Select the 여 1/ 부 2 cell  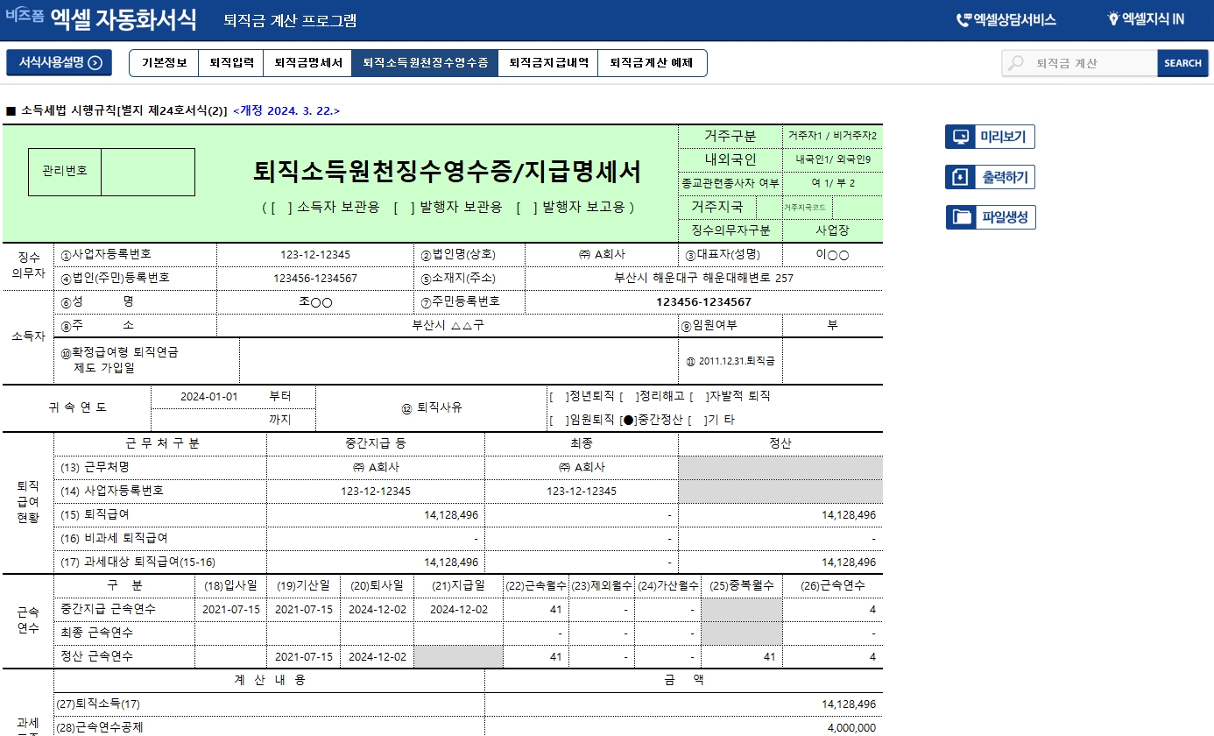832,183
